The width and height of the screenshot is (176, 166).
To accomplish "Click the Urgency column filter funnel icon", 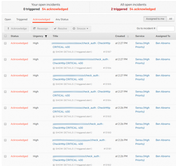I will 46,36.
